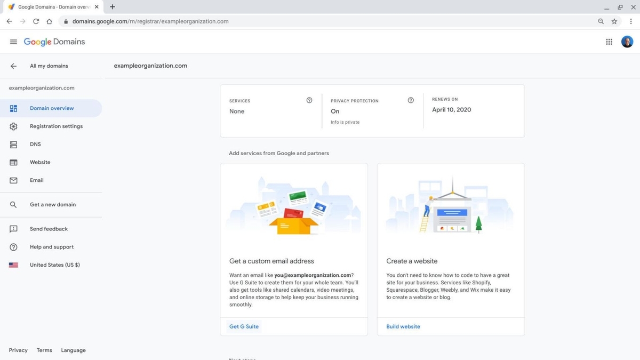Open the United States currency selector
The height and width of the screenshot is (360, 640).
55,265
